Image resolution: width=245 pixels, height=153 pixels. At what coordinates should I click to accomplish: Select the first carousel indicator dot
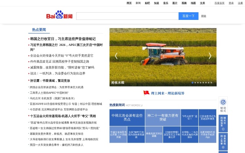[193, 82]
